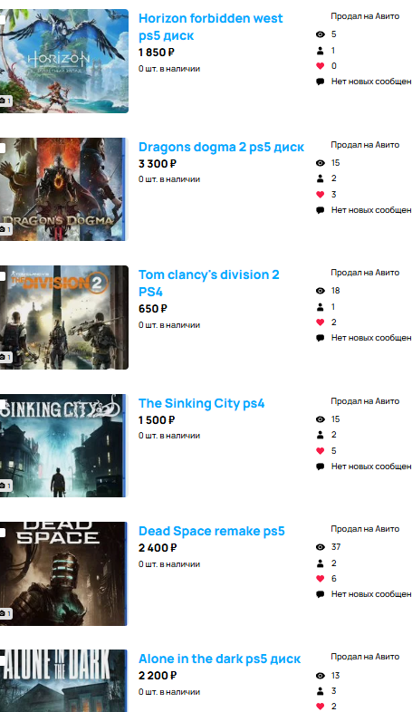Click Alone in the Dark cover thumbnail

64,680
